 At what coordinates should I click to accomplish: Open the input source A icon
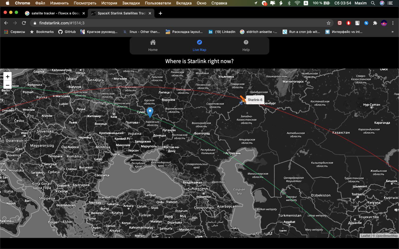coord(306,3)
